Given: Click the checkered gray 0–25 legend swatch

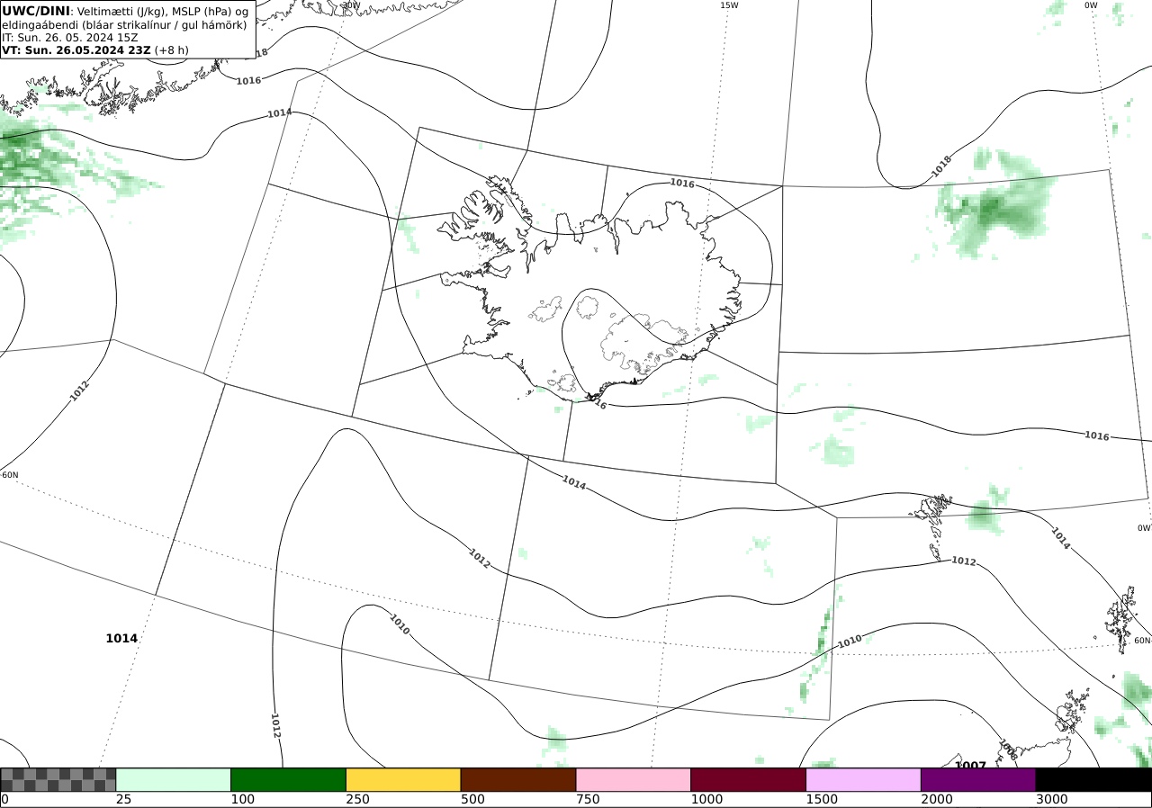Looking at the screenshot, I should point(58,779).
